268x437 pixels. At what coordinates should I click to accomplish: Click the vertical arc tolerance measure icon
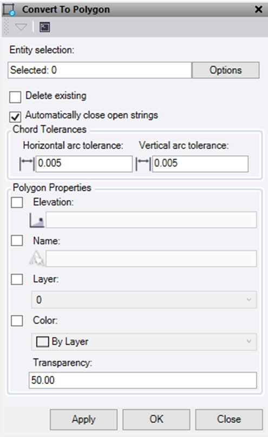click(143, 164)
